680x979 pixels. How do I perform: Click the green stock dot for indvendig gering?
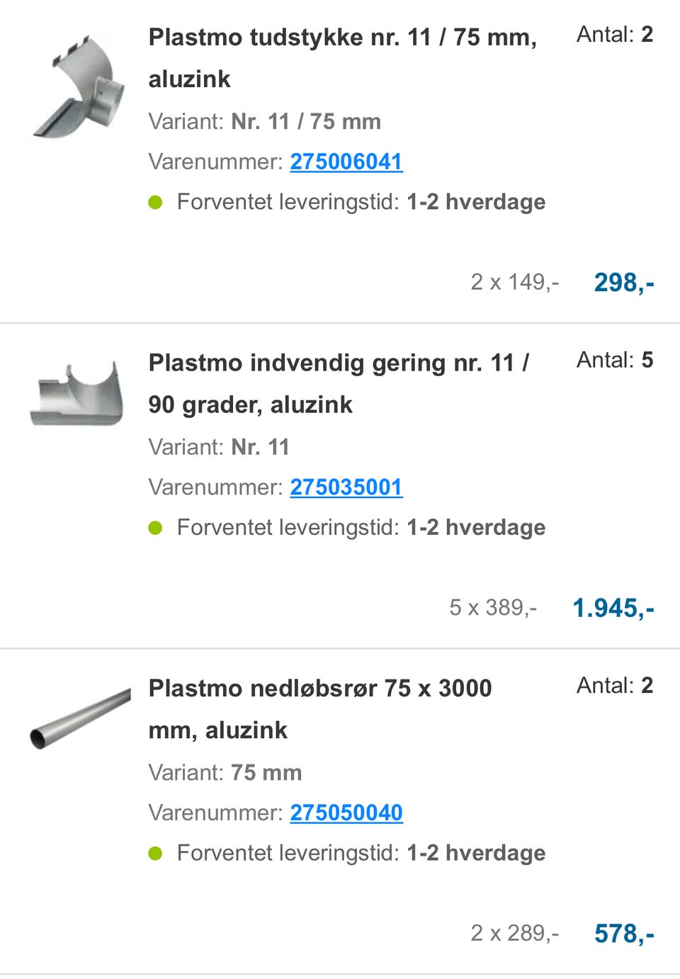coord(156,528)
